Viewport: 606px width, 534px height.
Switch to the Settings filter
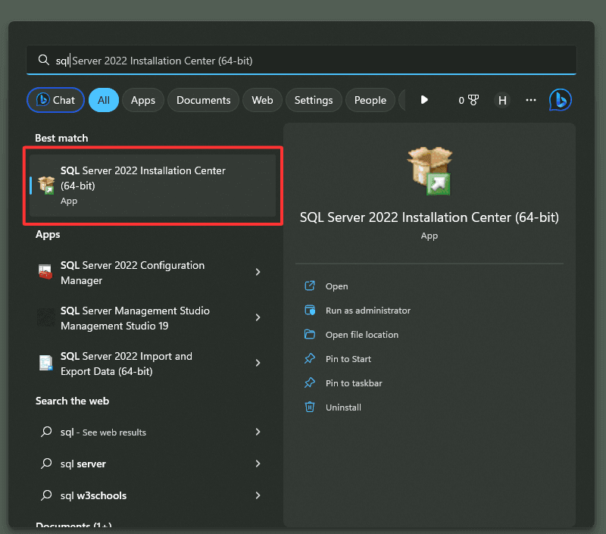point(314,100)
